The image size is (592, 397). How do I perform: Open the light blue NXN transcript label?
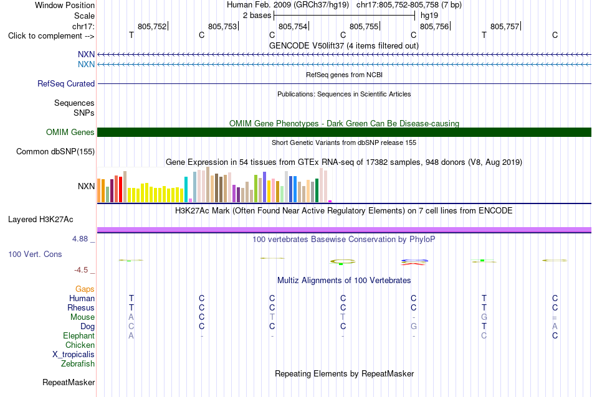tap(86, 64)
